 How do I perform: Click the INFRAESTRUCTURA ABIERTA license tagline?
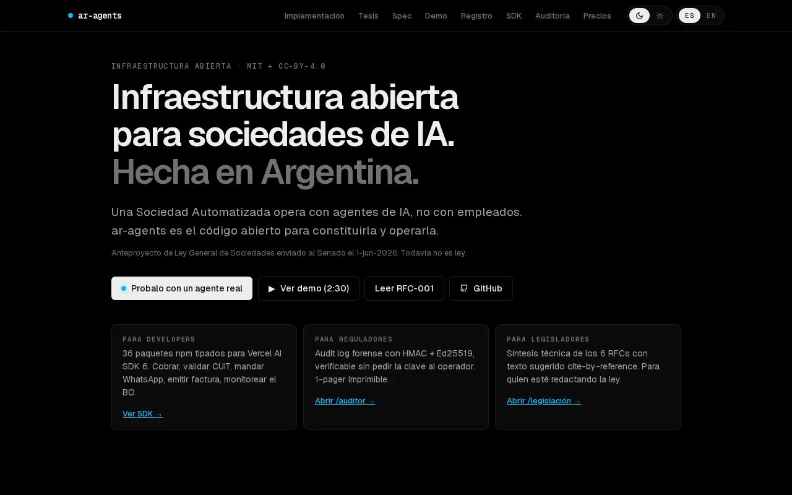pyautogui.click(x=218, y=66)
